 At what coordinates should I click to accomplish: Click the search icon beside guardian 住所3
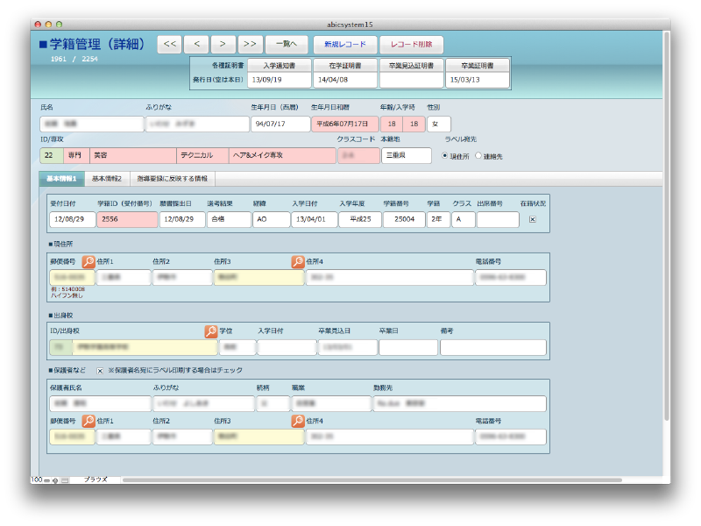[298, 421]
